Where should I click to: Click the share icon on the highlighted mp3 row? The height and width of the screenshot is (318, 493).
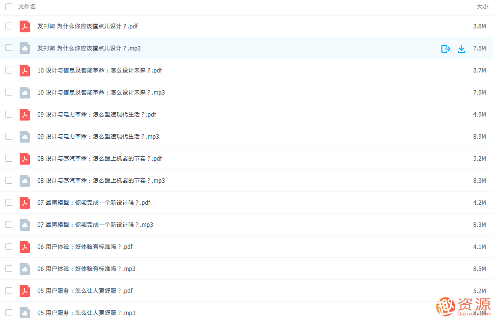click(x=445, y=49)
